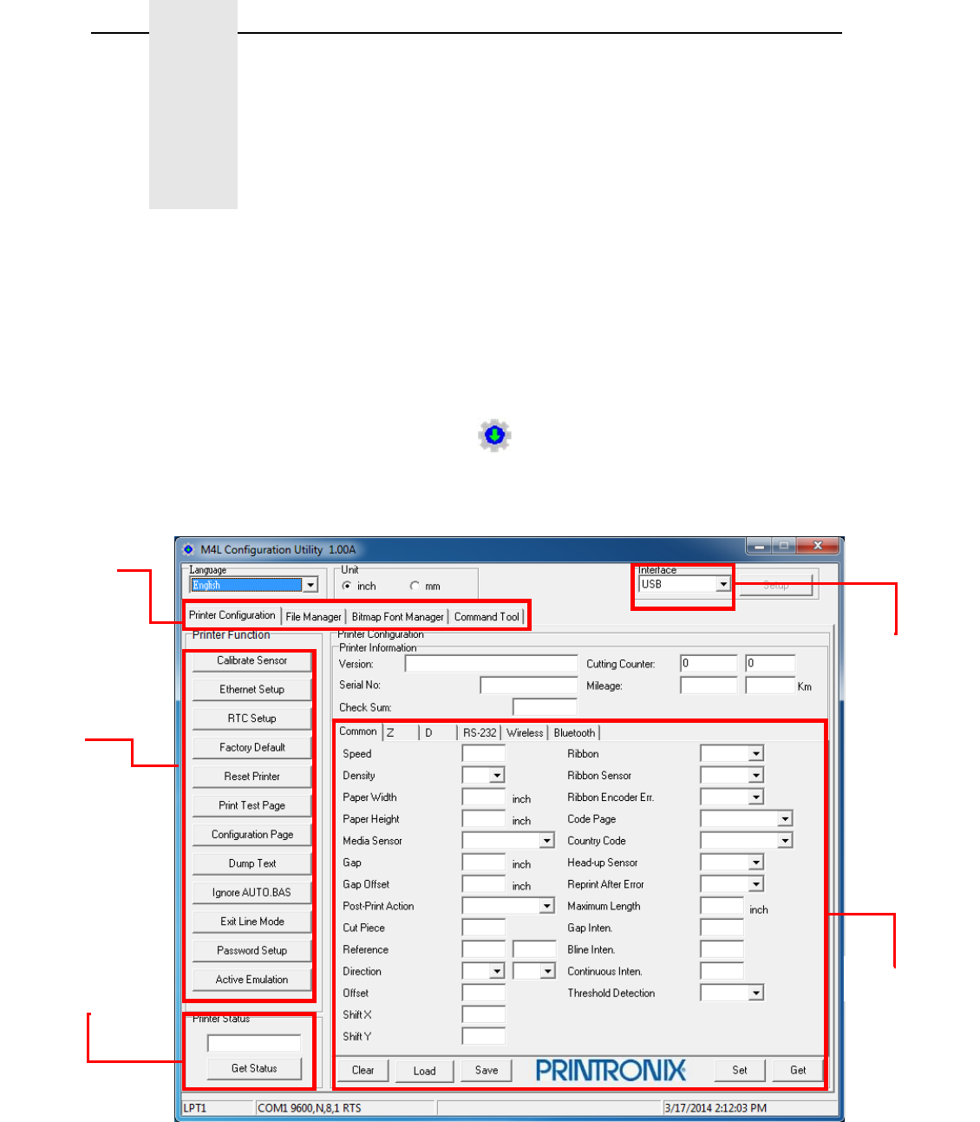Select the D settings tab

click(439, 733)
